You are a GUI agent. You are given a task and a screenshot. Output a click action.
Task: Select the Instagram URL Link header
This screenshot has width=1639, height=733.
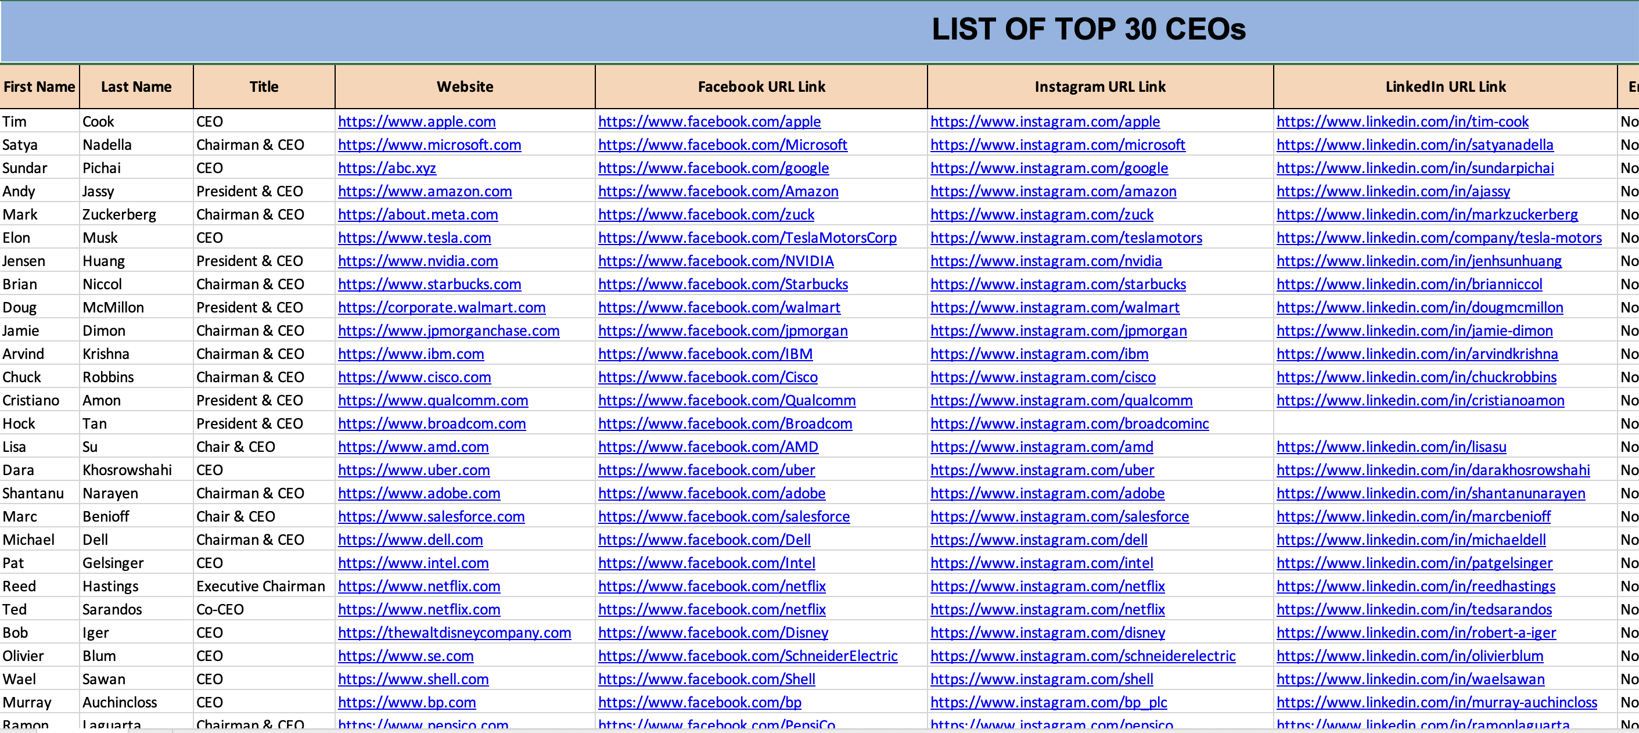[x=1100, y=87]
